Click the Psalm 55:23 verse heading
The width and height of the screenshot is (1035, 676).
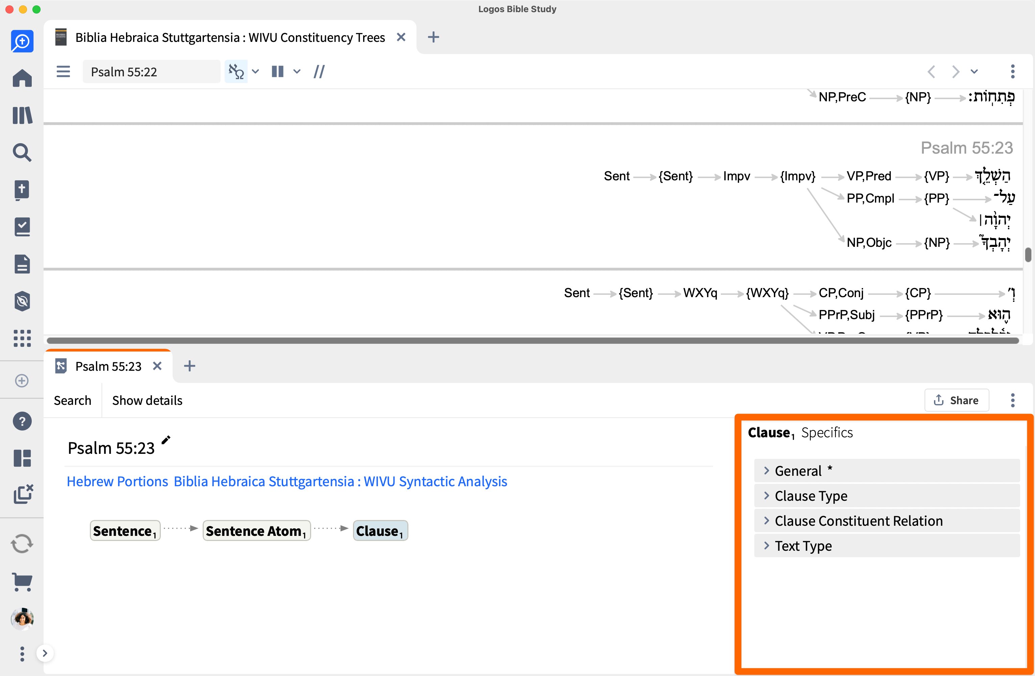(x=966, y=148)
